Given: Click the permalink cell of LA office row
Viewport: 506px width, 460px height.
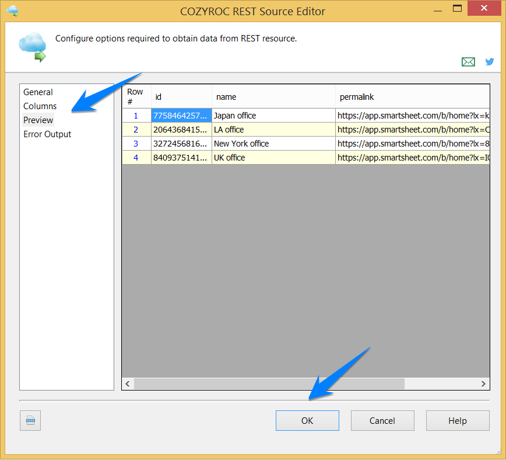Looking at the screenshot, I should point(412,130).
